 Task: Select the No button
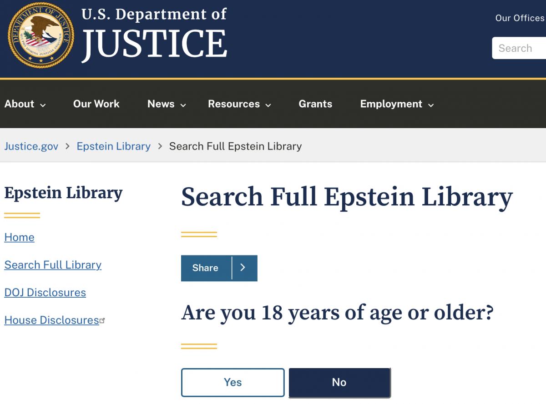(x=339, y=383)
